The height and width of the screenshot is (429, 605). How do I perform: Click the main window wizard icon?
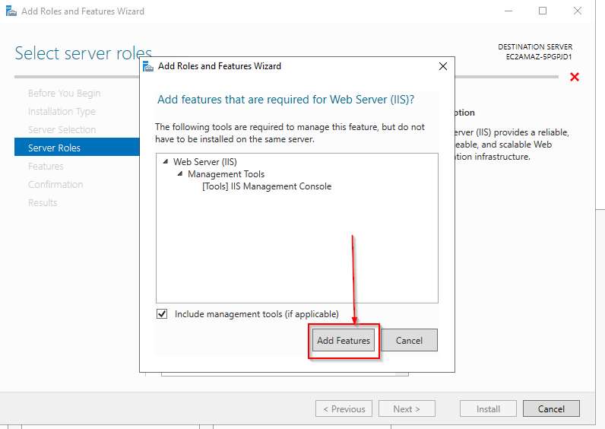pos(11,11)
